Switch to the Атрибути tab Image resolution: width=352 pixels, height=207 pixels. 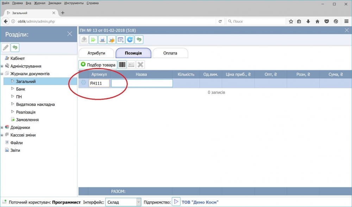(96, 53)
